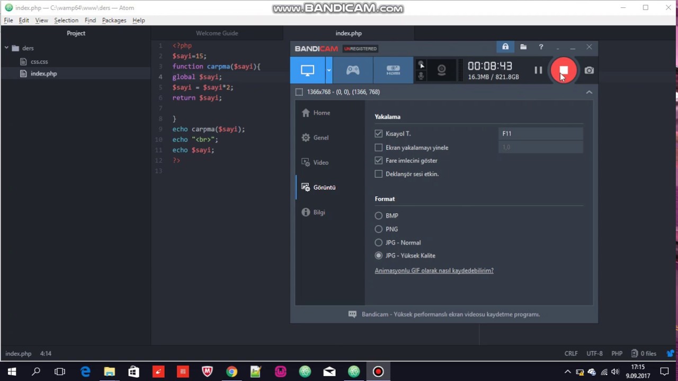Collapse the Bandicam settings panel chevron
Image resolution: width=678 pixels, height=381 pixels.
589,92
